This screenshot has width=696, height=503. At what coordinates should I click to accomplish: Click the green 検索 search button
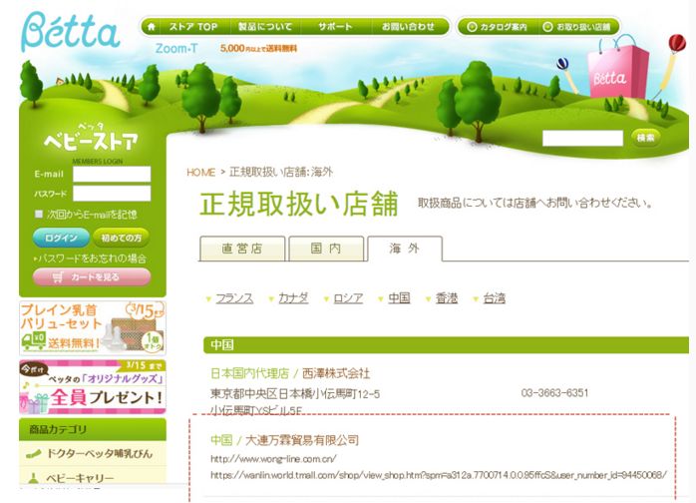point(646,138)
